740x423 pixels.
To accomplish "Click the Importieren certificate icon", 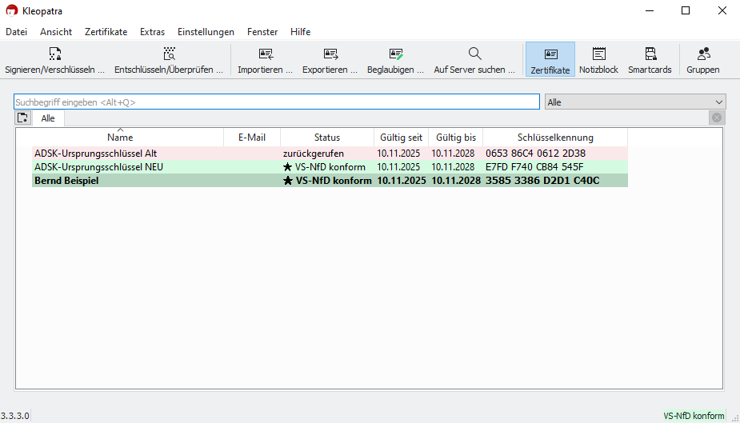I will (266, 54).
